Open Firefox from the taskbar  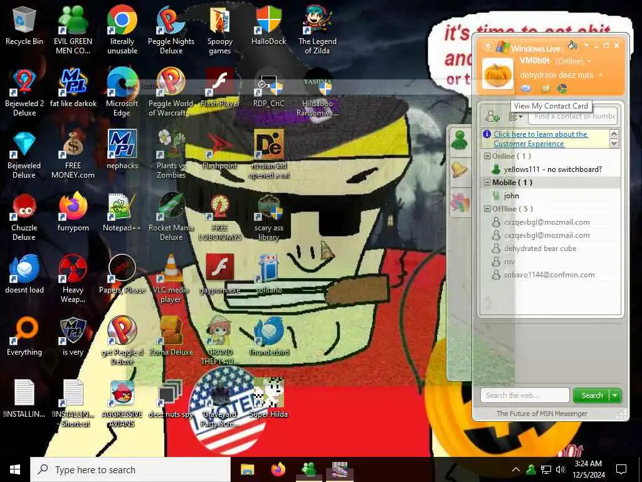click(x=278, y=469)
